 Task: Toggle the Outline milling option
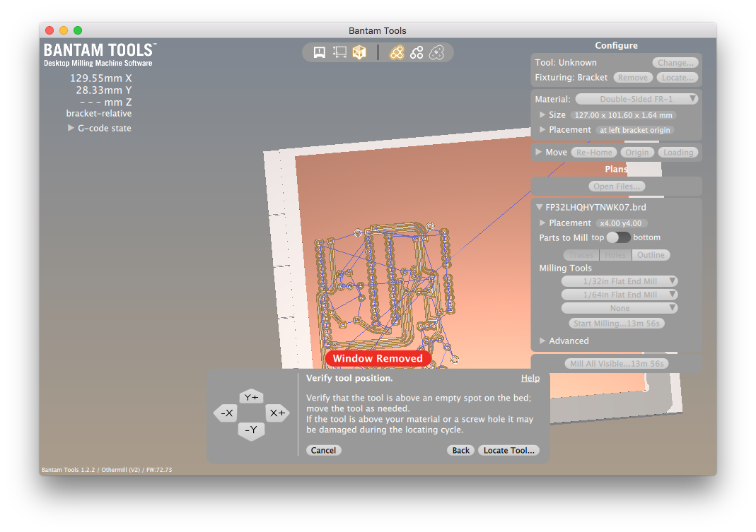[651, 255]
